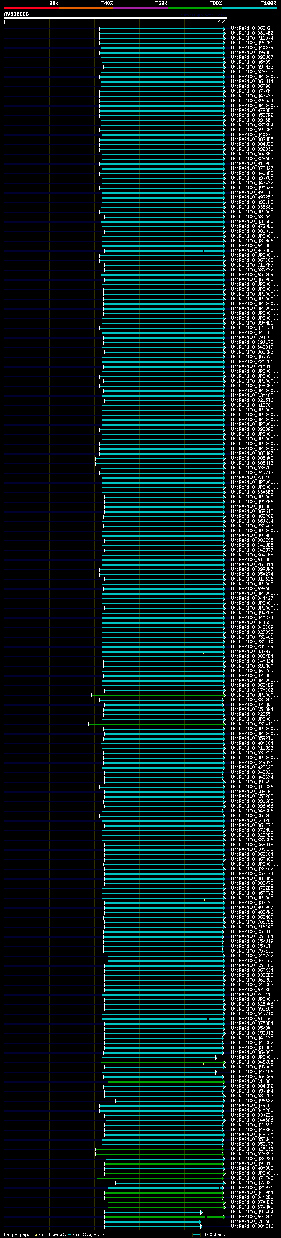Image resolution: width=281 pixels, height=1238 pixels.
Task: Click the UniRef100_B8NZI6 label
Action: 252,1226
